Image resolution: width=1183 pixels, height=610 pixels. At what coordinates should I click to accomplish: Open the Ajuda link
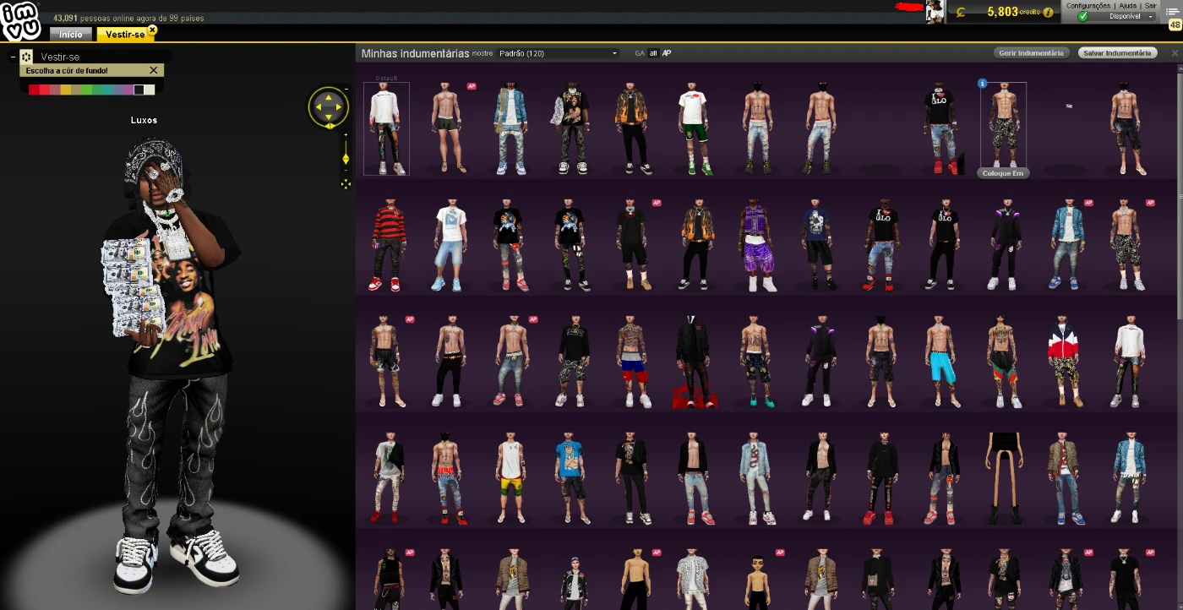click(x=1127, y=5)
